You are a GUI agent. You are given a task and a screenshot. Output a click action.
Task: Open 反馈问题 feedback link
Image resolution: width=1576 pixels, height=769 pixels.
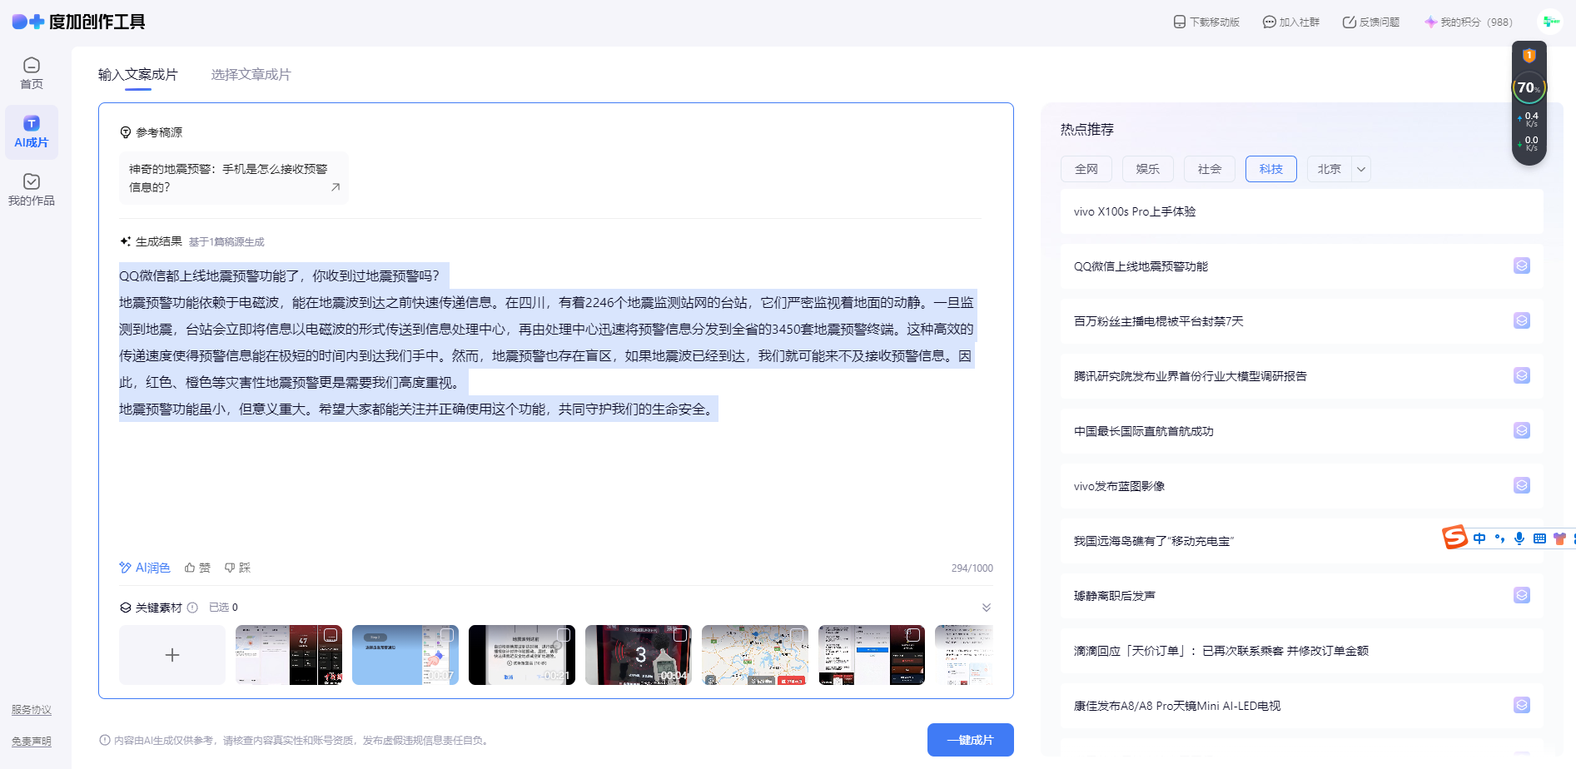point(1371,22)
